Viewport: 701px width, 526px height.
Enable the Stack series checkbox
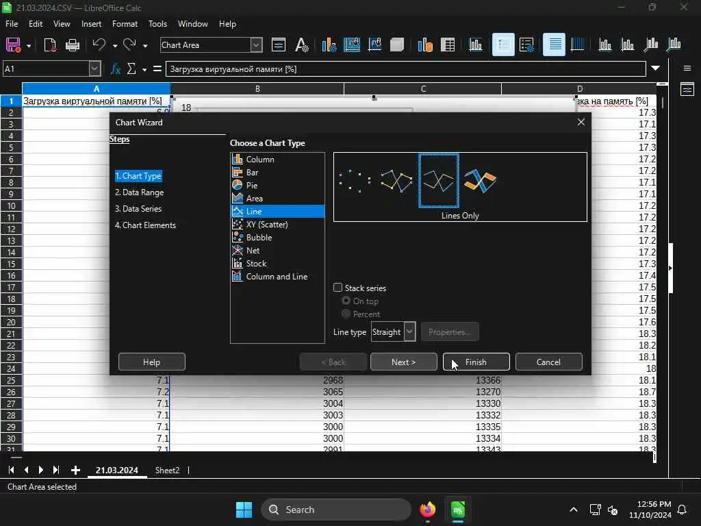pos(338,288)
